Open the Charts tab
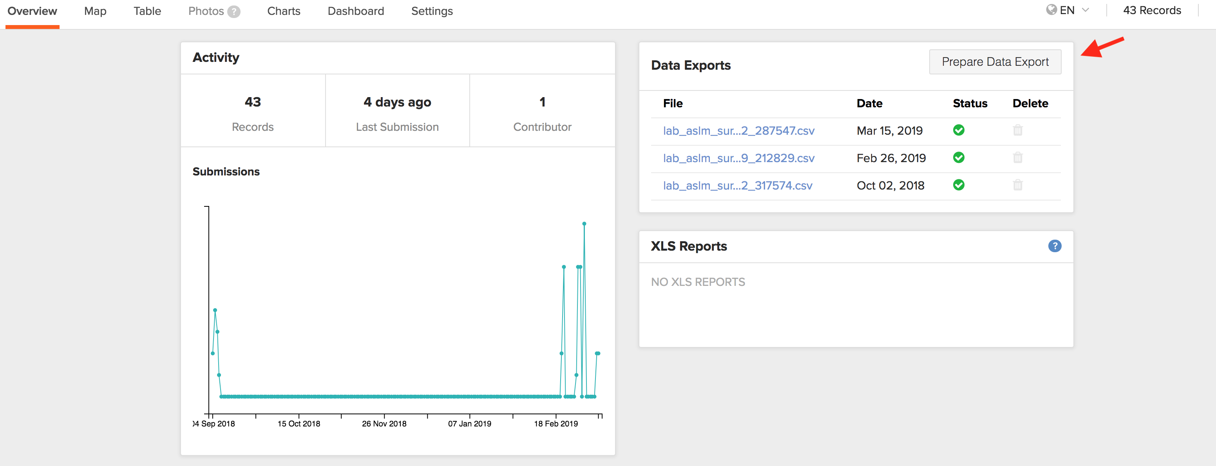The height and width of the screenshot is (466, 1216). click(283, 11)
